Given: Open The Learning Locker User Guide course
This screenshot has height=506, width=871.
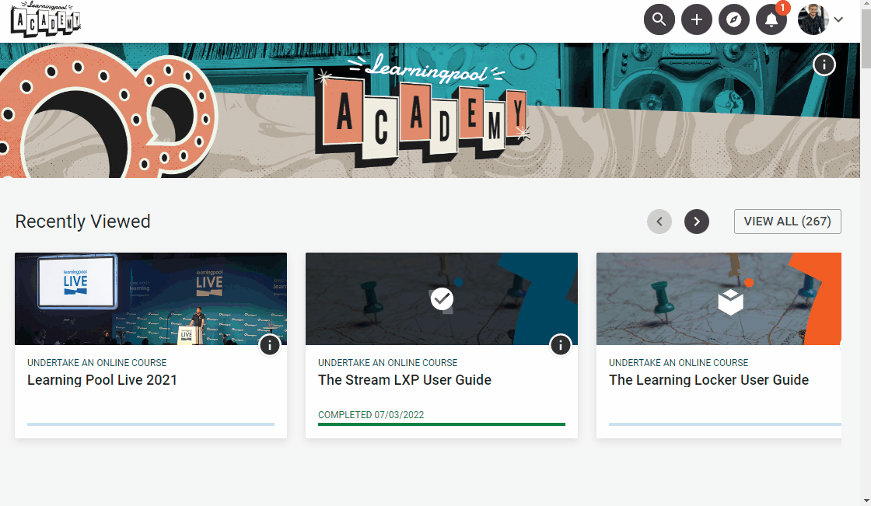Looking at the screenshot, I should (x=708, y=379).
